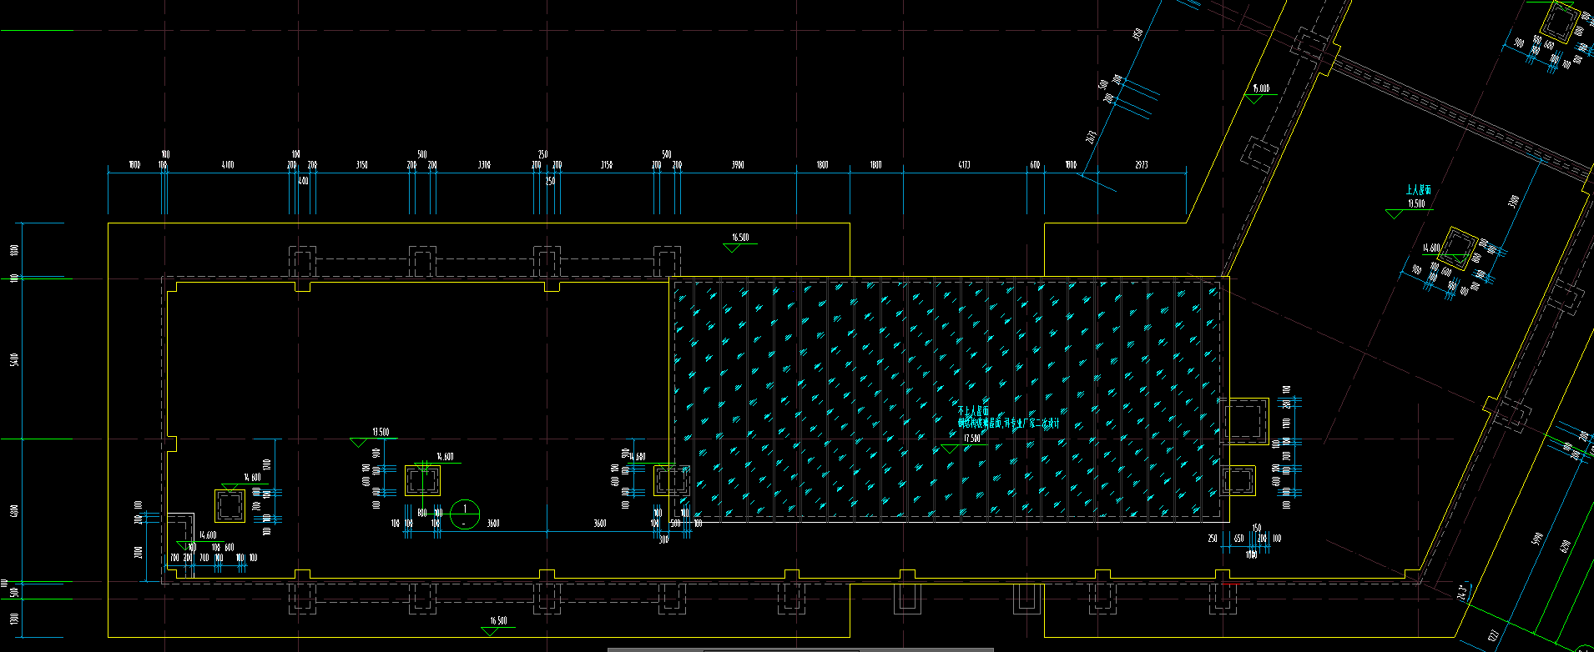Click the 4100 dimension in the top chain

[228, 165]
